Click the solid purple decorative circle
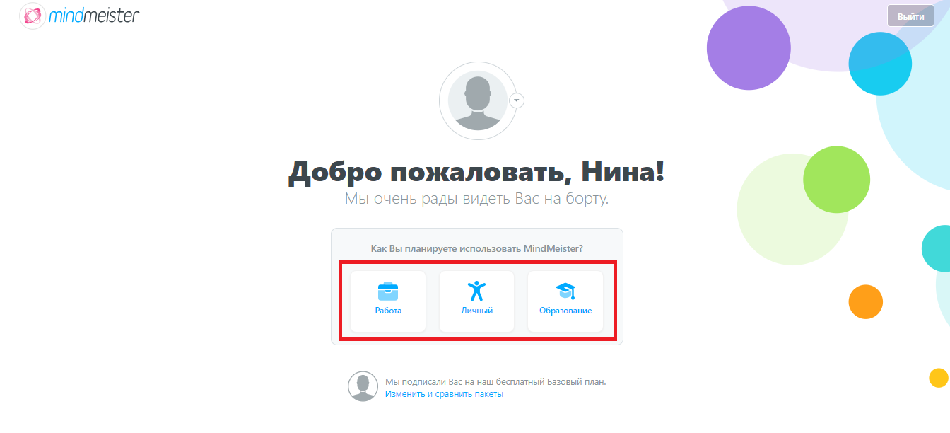Viewport: 950px width, 433px height. pos(749,47)
